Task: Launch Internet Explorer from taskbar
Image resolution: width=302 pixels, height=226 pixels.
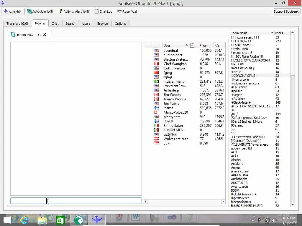Action: pos(24,220)
